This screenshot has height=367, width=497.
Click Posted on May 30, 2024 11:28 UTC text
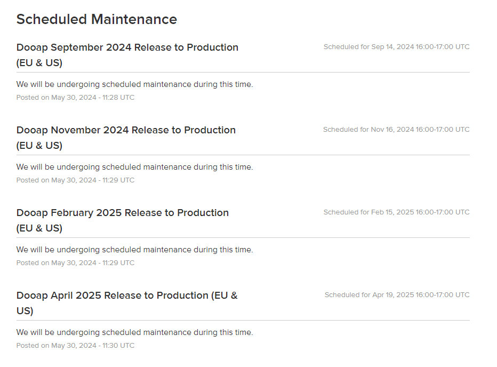[75, 98]
